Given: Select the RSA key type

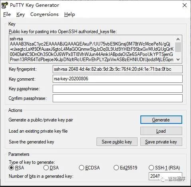Looking at the screenshot, I should pos(11,167).
